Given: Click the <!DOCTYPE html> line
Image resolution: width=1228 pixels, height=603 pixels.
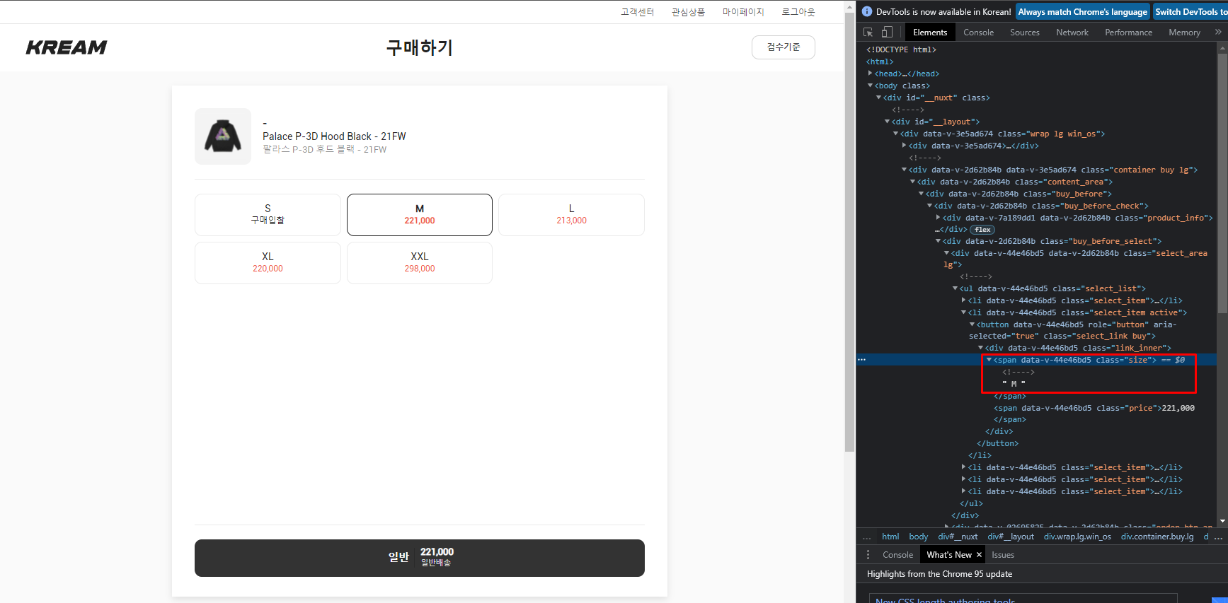Looking at the screenshot, I should pos(901,49).
